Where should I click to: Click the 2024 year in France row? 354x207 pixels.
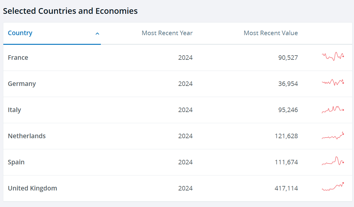coord(185,58)
